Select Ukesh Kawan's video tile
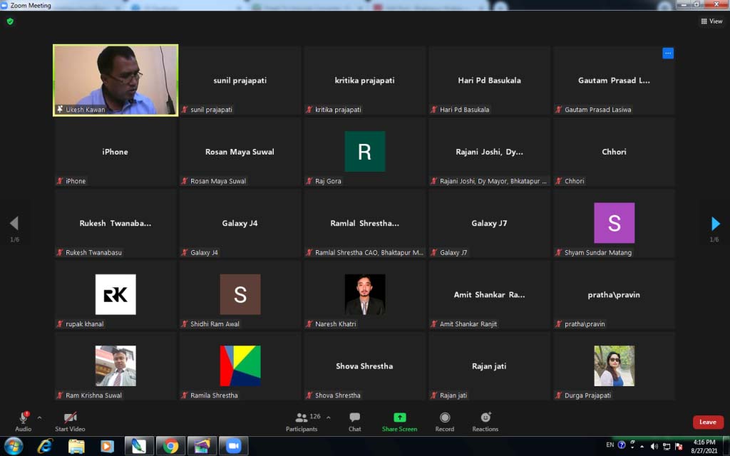Image resolution: width=730 pixels, height=456 pixels. [x=115, y=80]
